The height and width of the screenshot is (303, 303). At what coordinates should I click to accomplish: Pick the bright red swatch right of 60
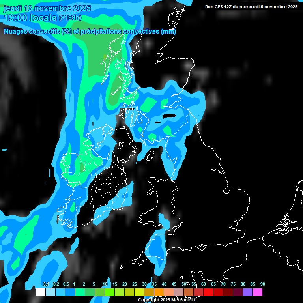coord(208,292)
